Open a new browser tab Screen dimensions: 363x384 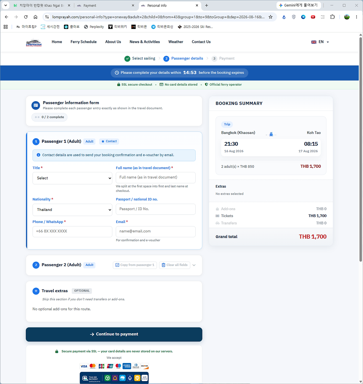coord(206,5)
